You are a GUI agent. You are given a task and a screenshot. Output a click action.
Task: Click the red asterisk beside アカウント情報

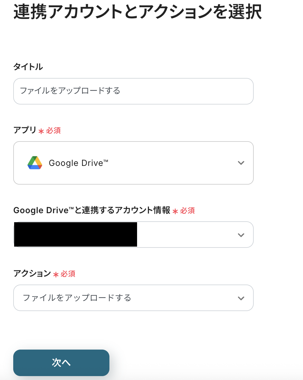click(x=175, y=211)
